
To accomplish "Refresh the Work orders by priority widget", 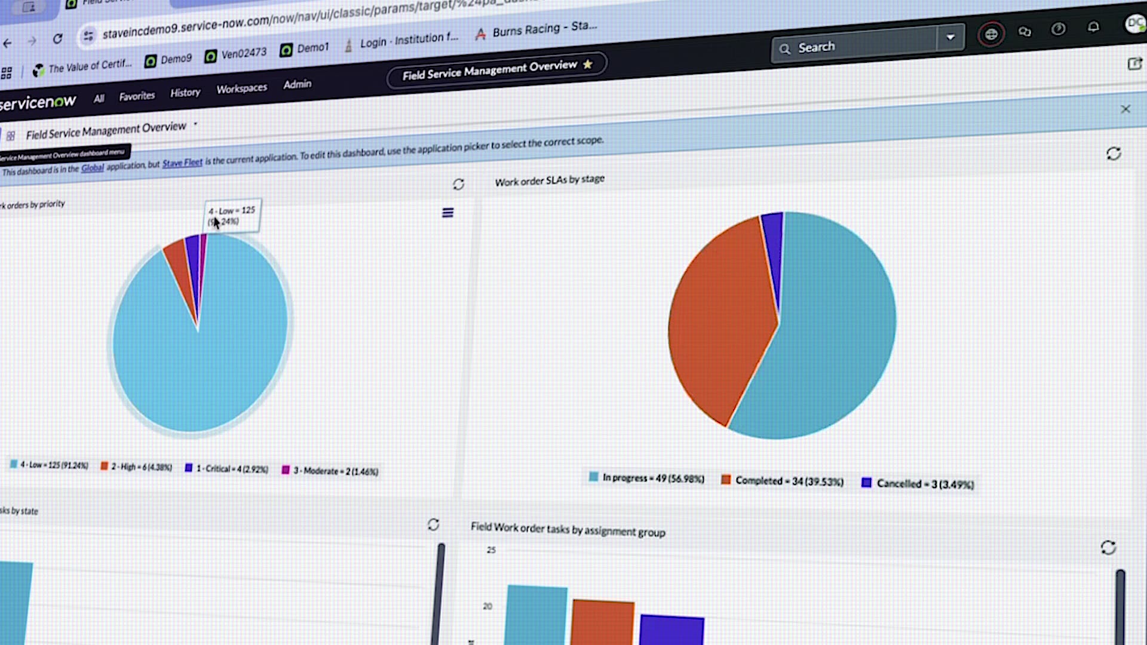I will [458, 184].
